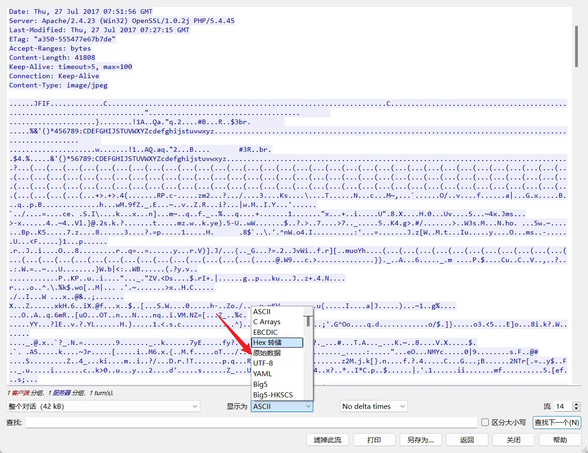
Task: Enable the '区分大小写' checkbox
Action: click(x=485, y=422)
